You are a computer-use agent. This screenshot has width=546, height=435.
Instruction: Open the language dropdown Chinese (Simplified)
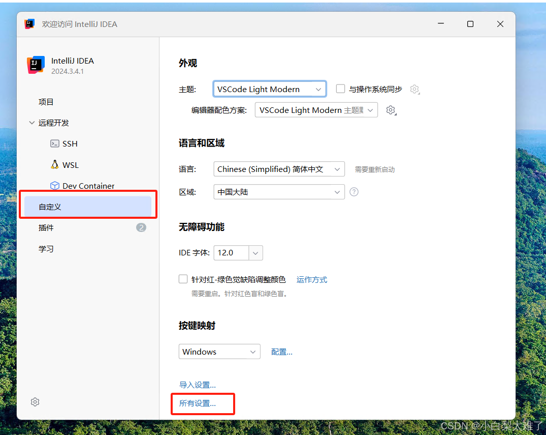click(279, 169)
